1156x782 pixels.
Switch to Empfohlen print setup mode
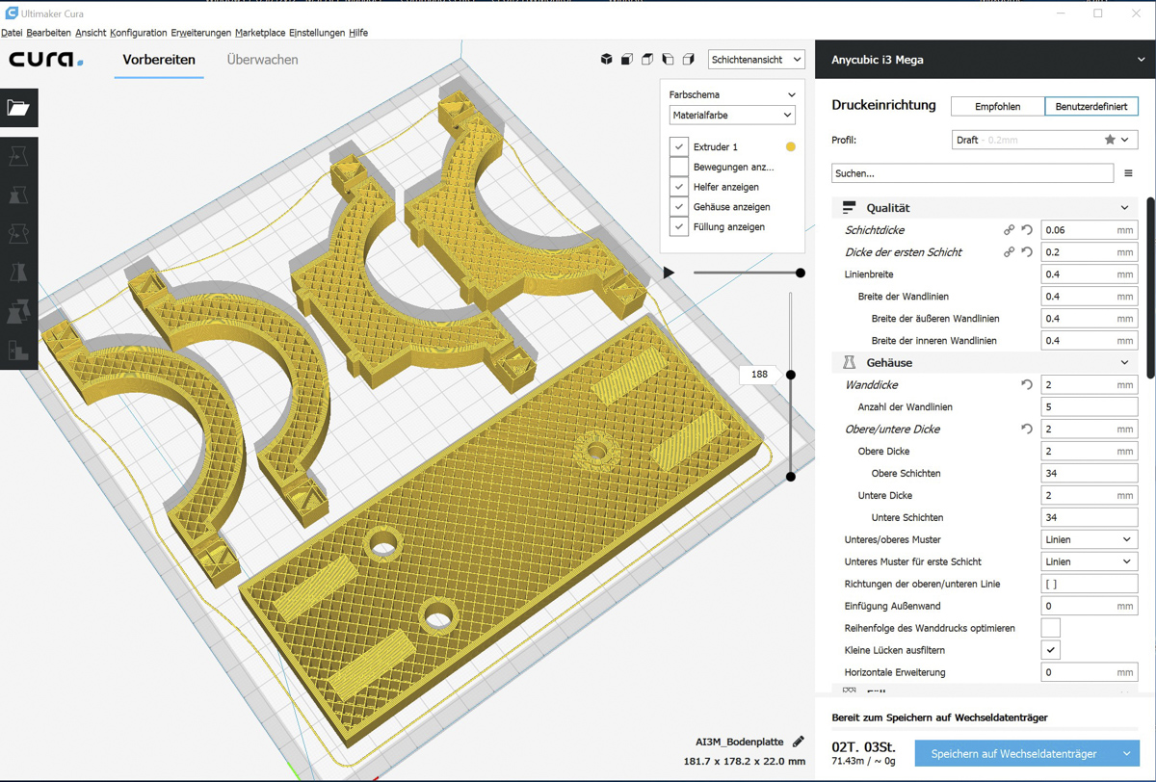997,106
